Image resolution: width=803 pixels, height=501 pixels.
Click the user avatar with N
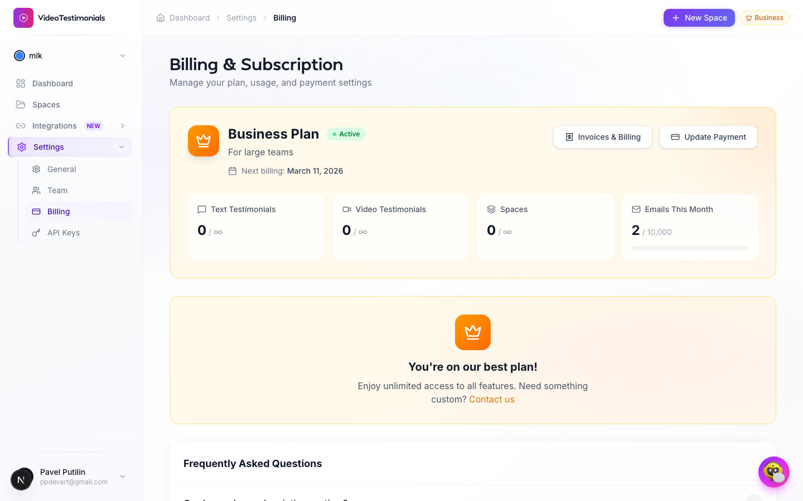(x=21, y=479)
